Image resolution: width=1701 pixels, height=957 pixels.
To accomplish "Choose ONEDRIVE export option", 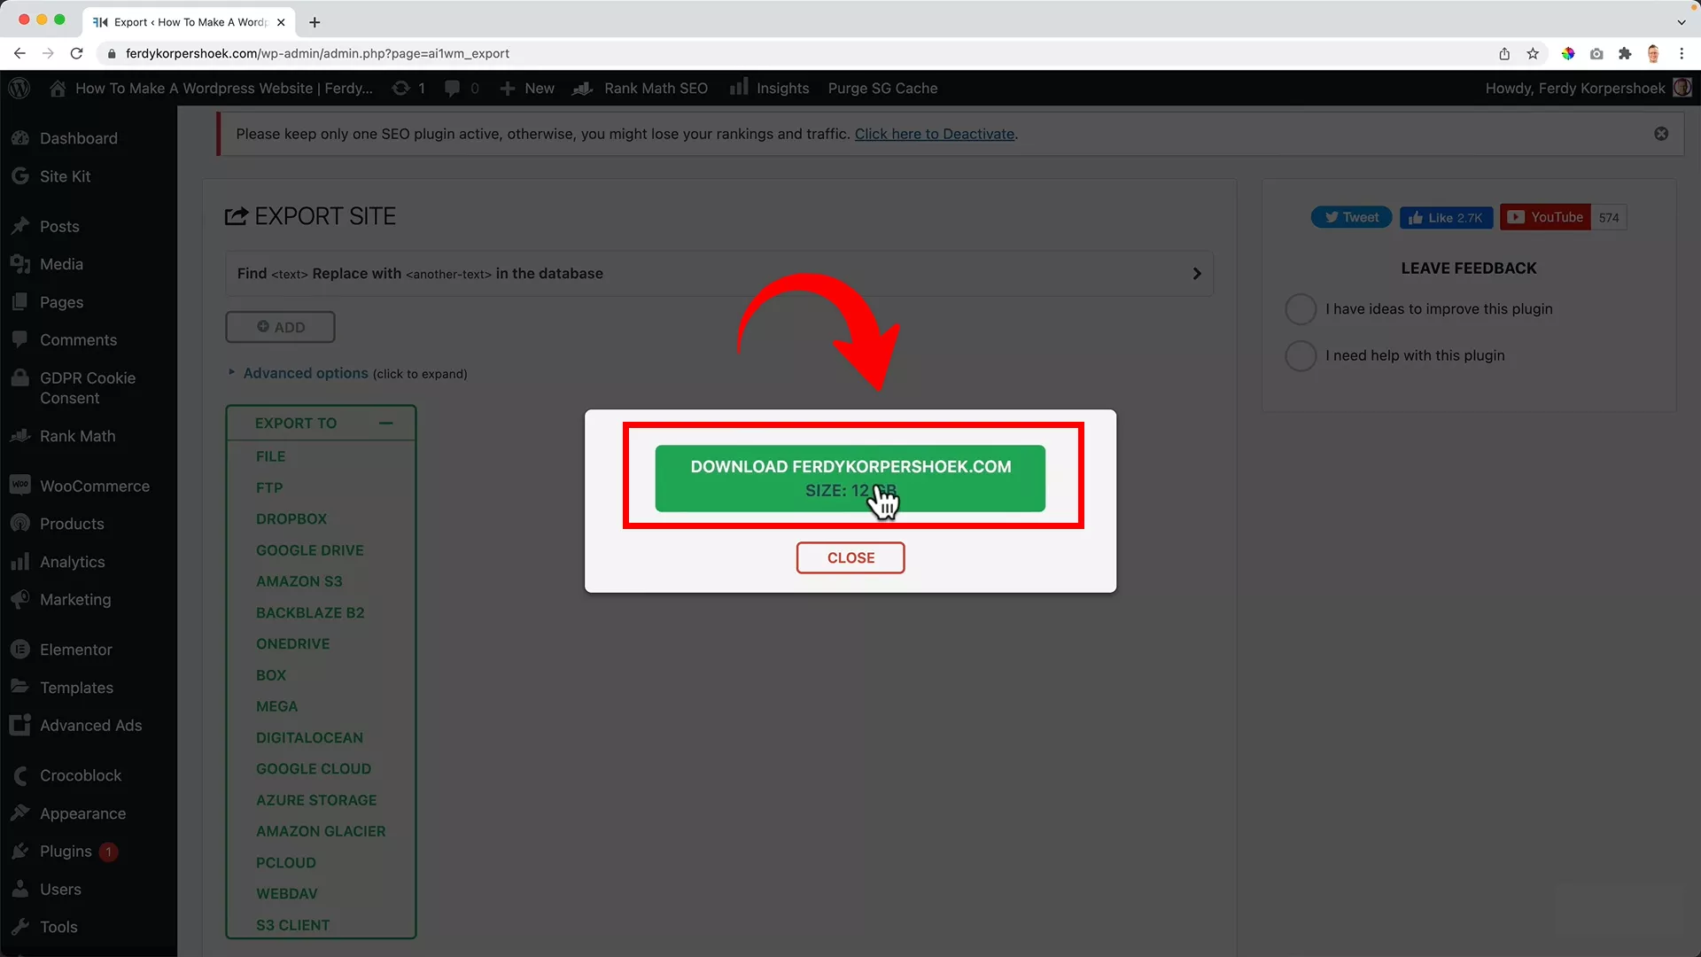I will tap(293, 643).
